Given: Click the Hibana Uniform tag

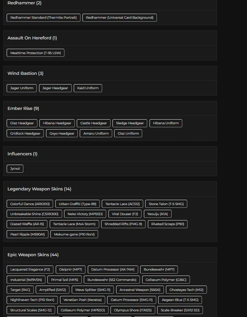Looking at the screenshot, I should [x=166, y=123].
